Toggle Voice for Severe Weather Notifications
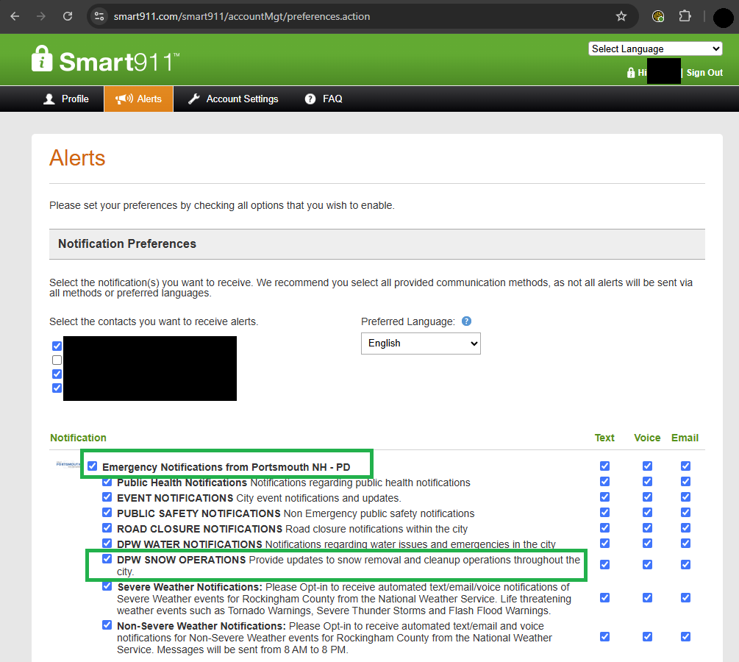The image size is (739, 662). [648, 598]
